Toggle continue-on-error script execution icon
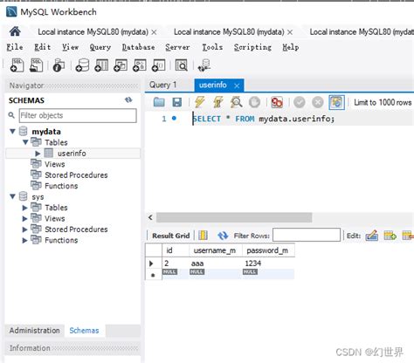 (x=277, y=102)
